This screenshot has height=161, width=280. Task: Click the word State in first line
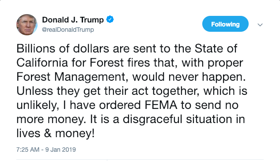pos(209,49)
